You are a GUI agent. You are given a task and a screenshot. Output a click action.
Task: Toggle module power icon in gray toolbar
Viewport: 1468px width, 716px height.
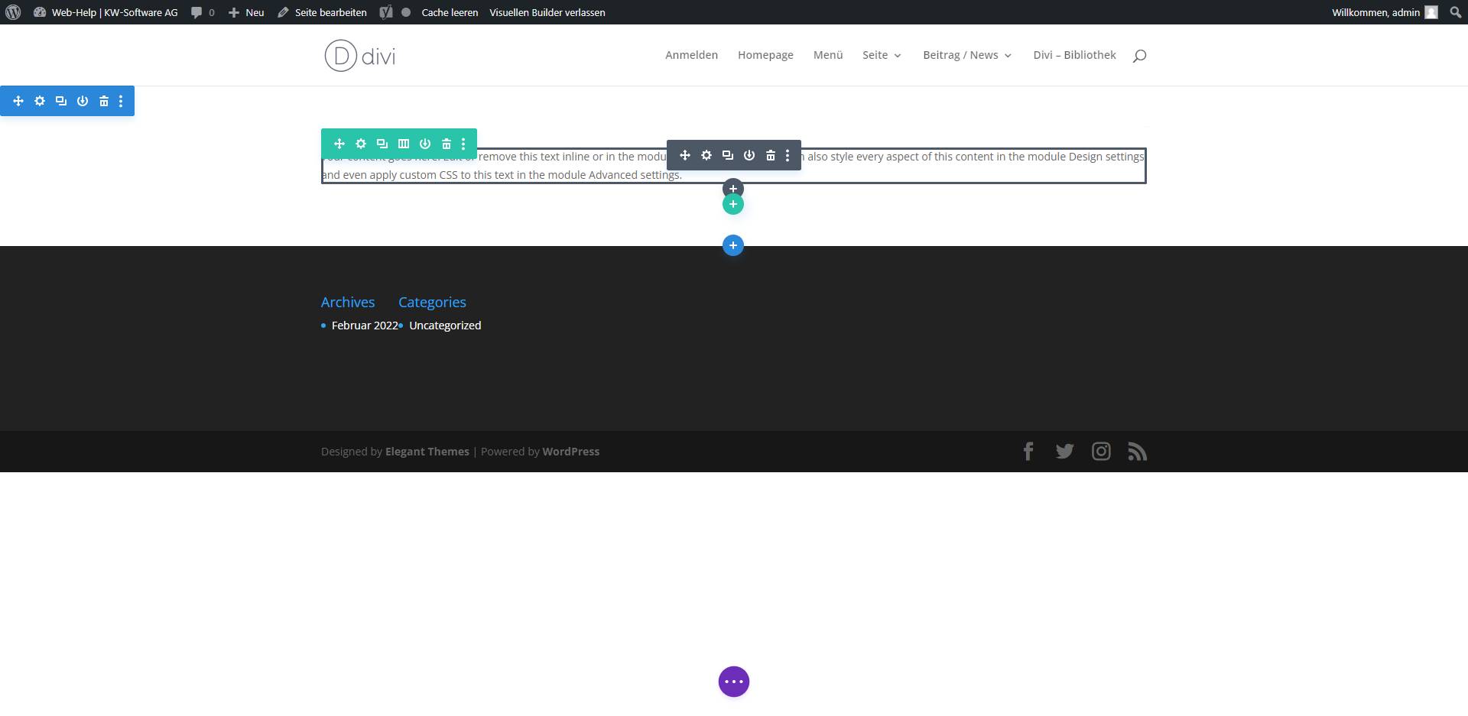(x=749, y=155)
